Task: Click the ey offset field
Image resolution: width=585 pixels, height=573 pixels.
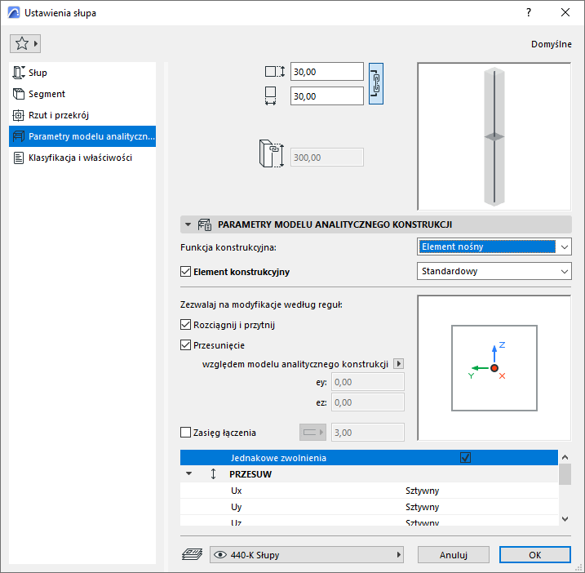Action: [x=367, y=382]
